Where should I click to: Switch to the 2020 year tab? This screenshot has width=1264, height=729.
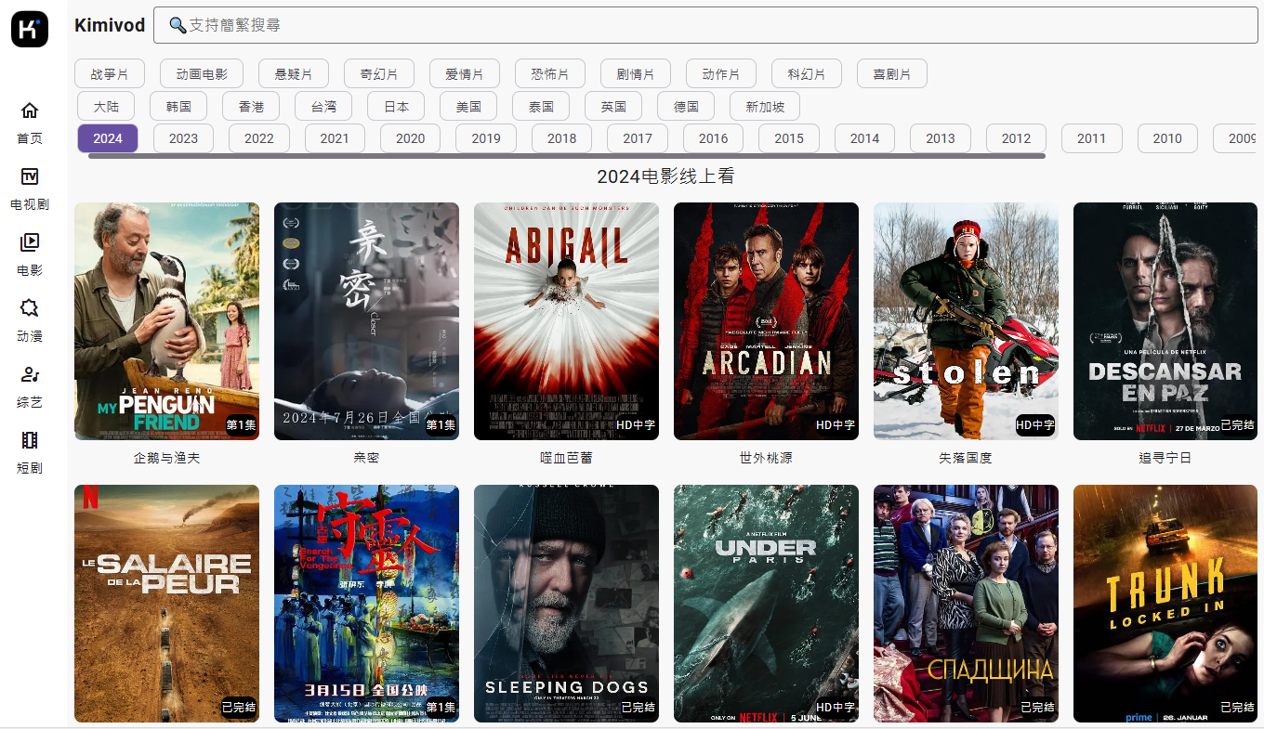pyautogui.click(x=410, y=138)
